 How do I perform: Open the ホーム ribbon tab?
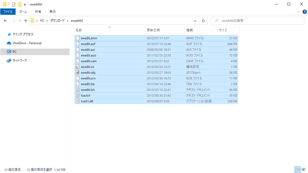(23, 12)
